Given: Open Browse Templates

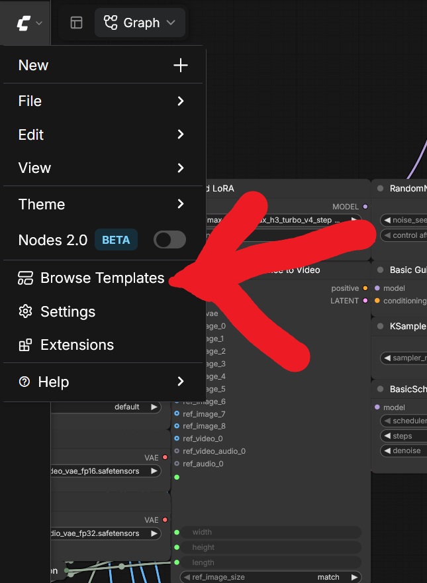Looking at the screenshot, I should (103, 278).
